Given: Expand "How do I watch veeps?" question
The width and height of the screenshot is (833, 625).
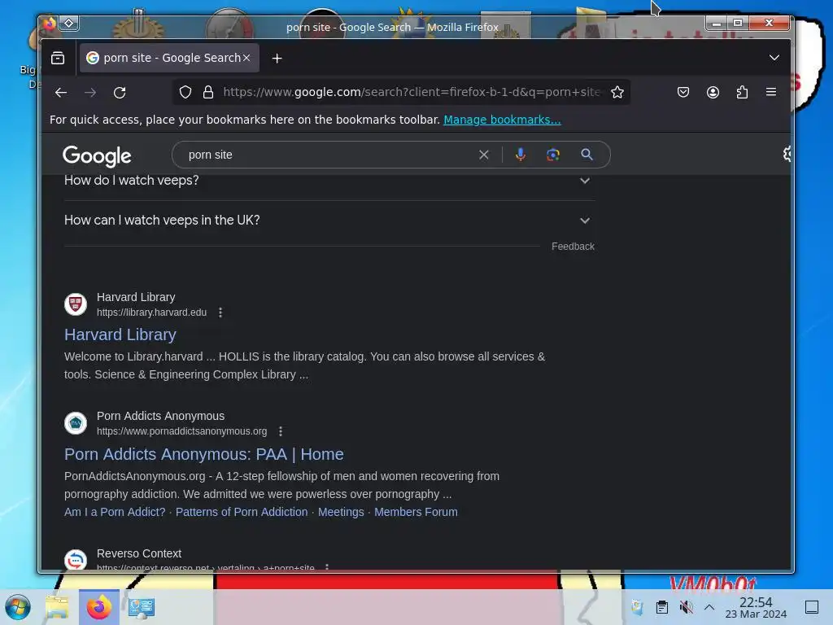Looking at the screenshot, I should pos(329,181).
